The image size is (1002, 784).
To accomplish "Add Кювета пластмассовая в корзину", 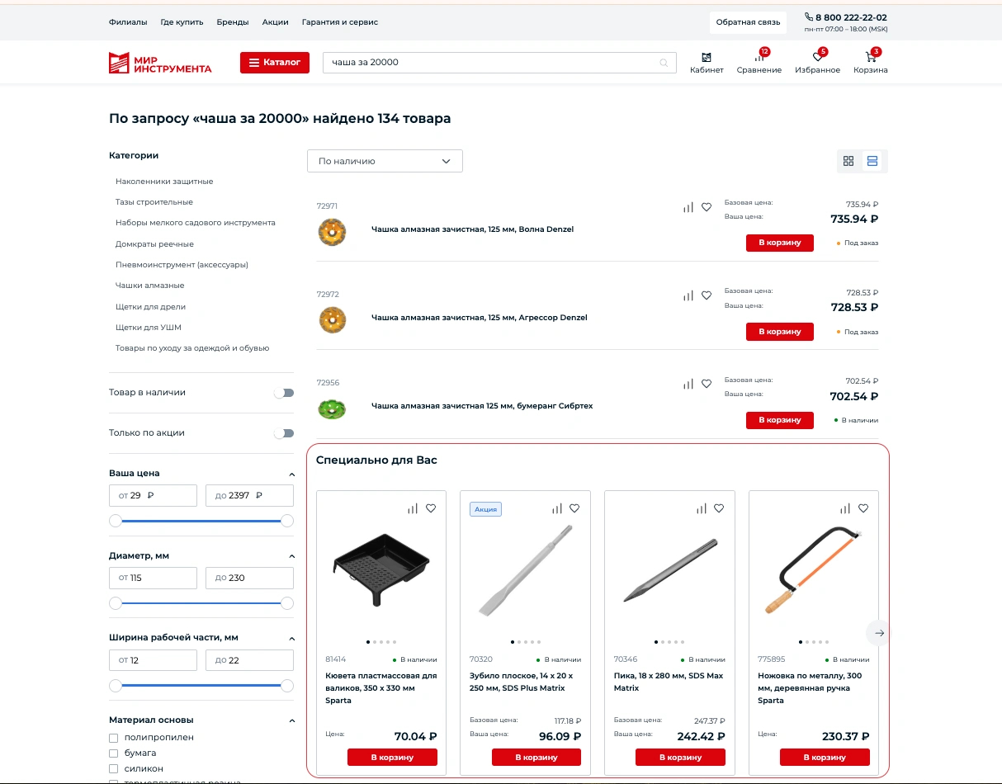I will pyautogui.click(x=392, y=757).
